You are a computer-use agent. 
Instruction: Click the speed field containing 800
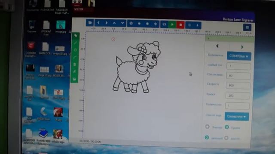click(238, 86)
